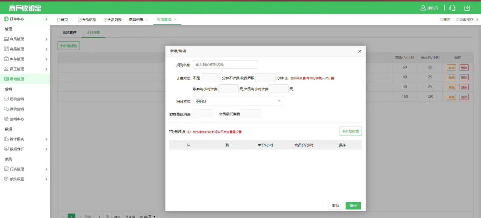Click the operator user icon
The image size is (481, 218).
pyautogui.click(x=423, y=8)
